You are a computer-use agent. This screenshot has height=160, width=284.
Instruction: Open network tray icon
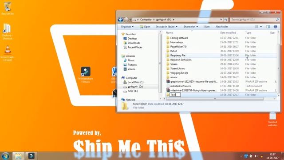tap(246, 156)
